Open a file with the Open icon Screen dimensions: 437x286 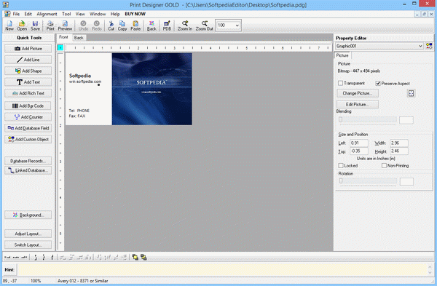click(22, 25)
